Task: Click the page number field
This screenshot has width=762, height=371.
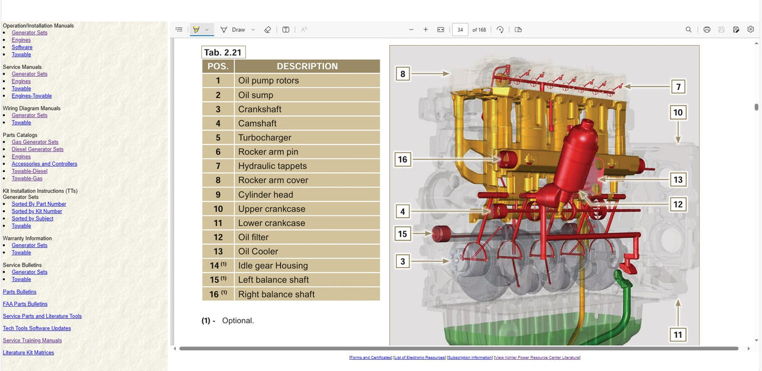Action: pyautogui.click(x=460, y=30)
